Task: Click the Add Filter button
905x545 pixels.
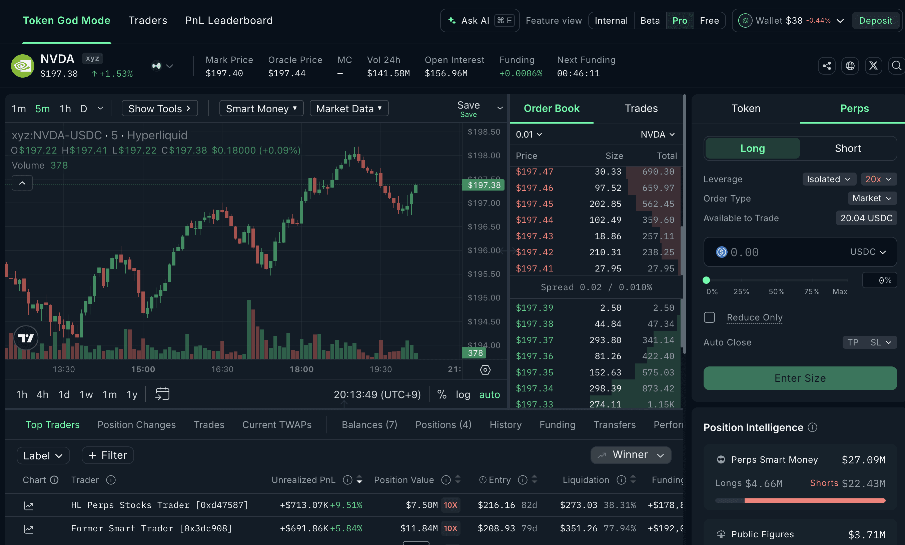Action: (108, 455)
